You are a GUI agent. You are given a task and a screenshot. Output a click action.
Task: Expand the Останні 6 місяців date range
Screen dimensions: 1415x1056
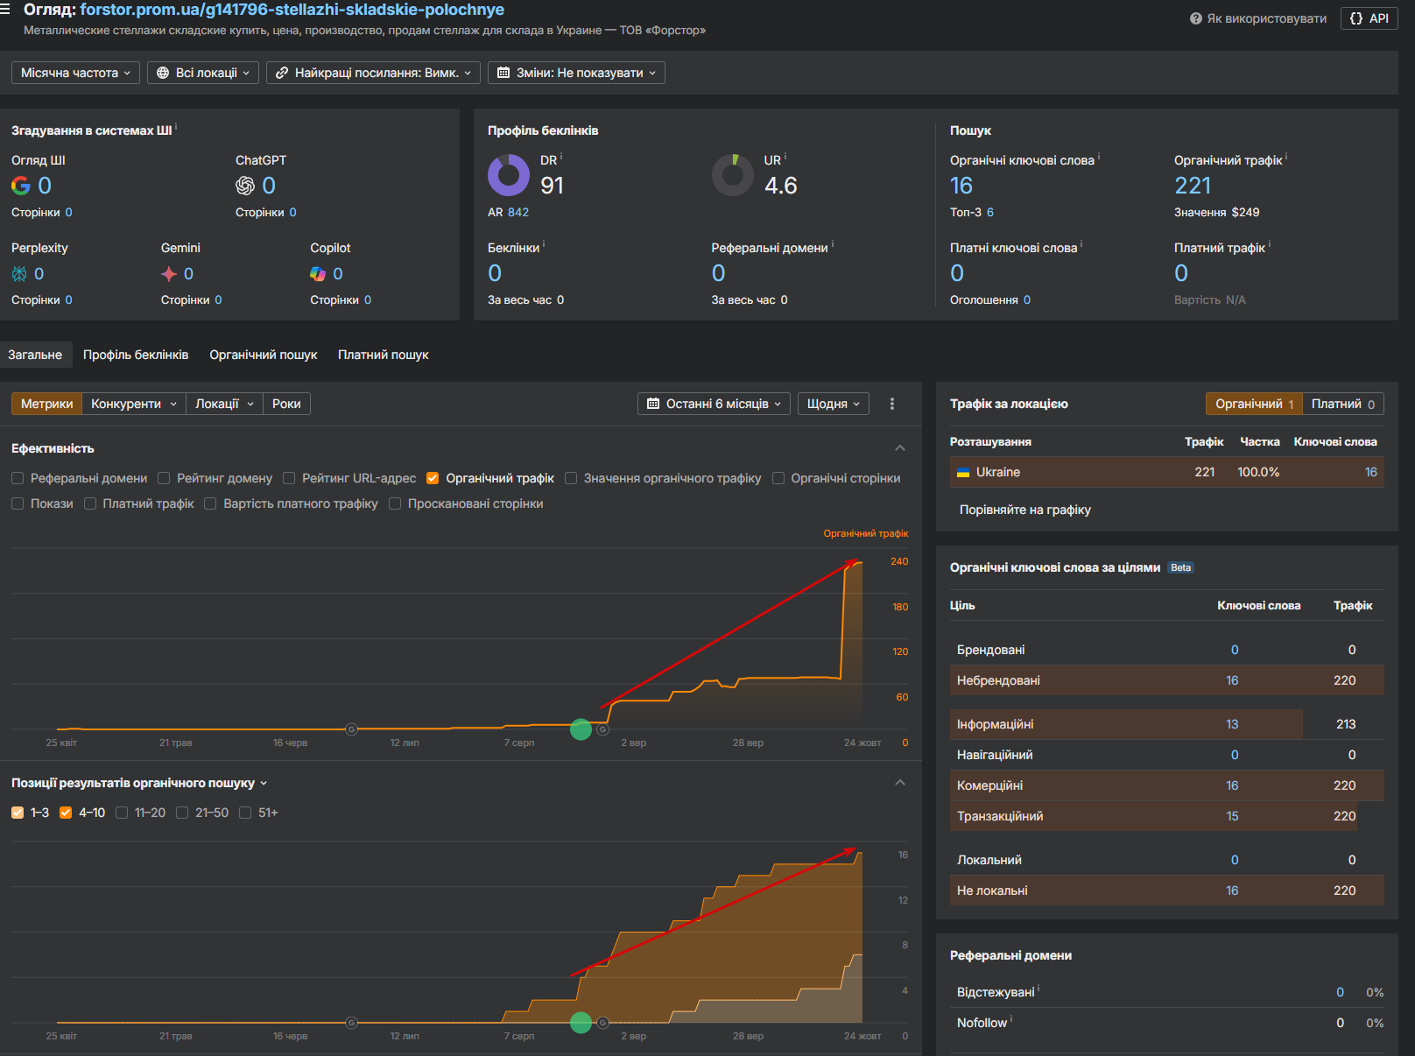point(714,404)
